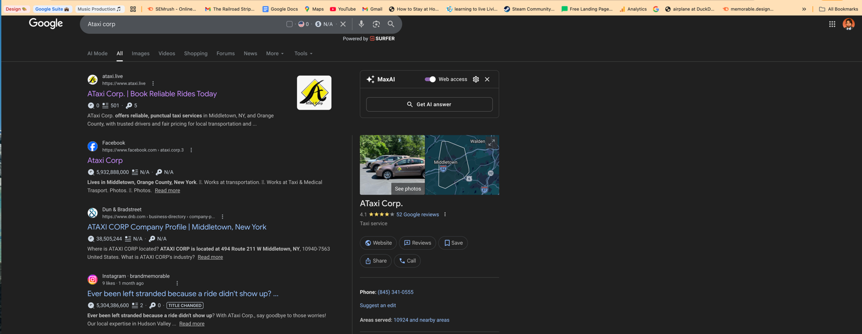Close the MaxAI panel
Screen dimensions: 862x334
(487, 79)
